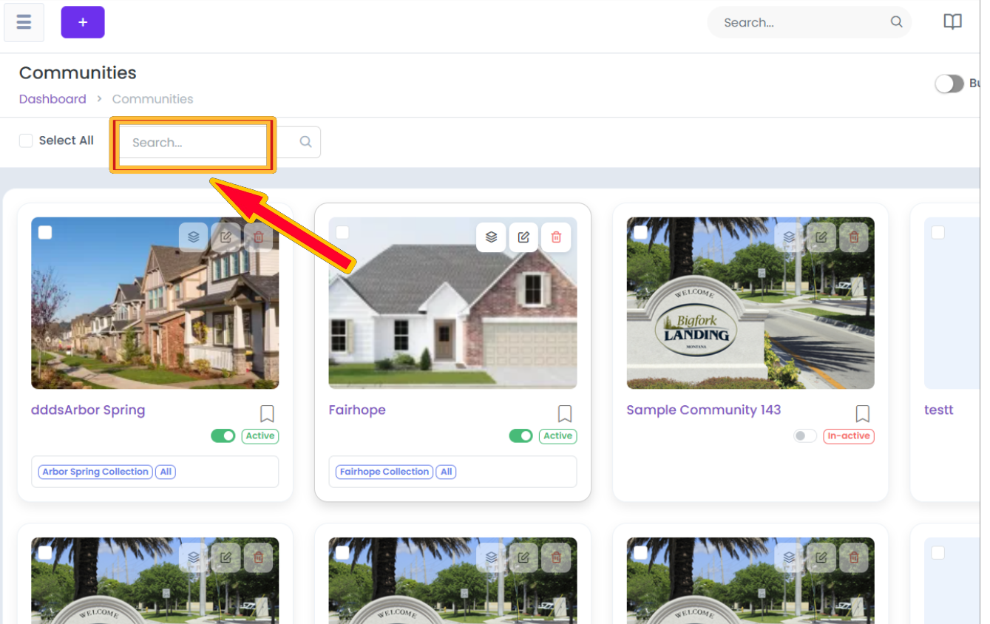The image size is (990, 624).
Task: Open the dddsArbor Spring title link
Action: pos(88,410)
